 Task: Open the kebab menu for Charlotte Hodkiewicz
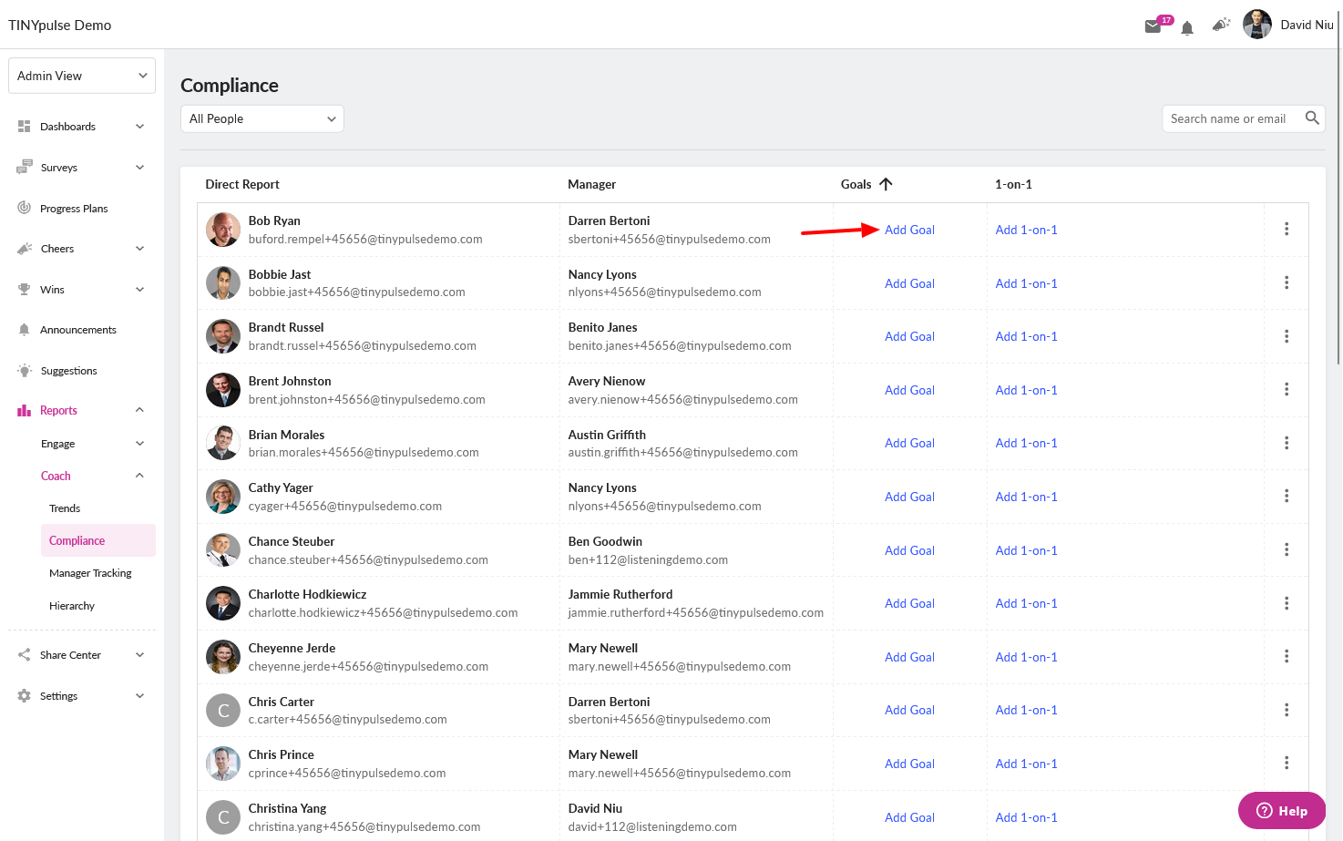1287,603
